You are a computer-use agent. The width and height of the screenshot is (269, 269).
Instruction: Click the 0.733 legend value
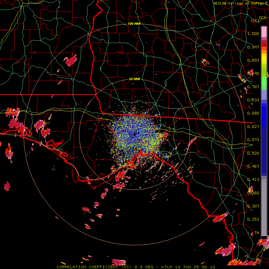click(x=253, y=100)
